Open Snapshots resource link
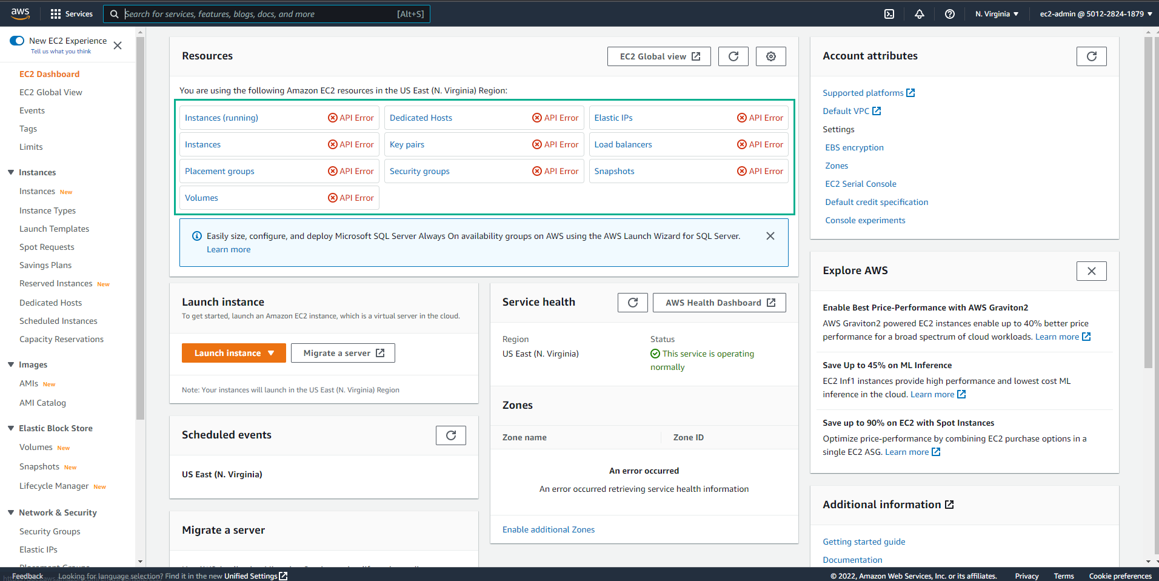Viewport: 1159px width, 581px height. [x=614, y=171]
